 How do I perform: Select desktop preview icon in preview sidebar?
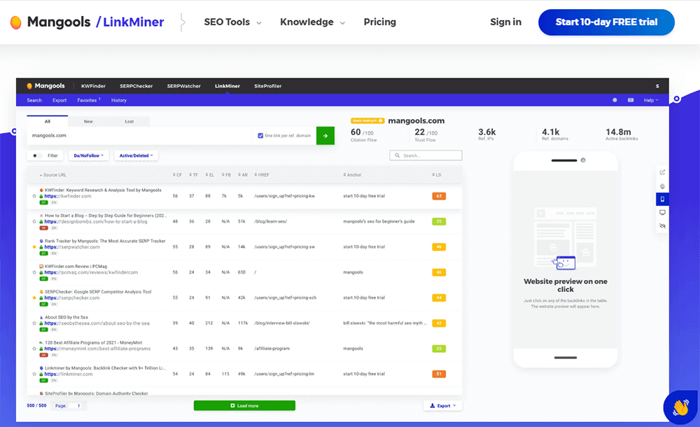pyautogui.click(x=662, y=213)
